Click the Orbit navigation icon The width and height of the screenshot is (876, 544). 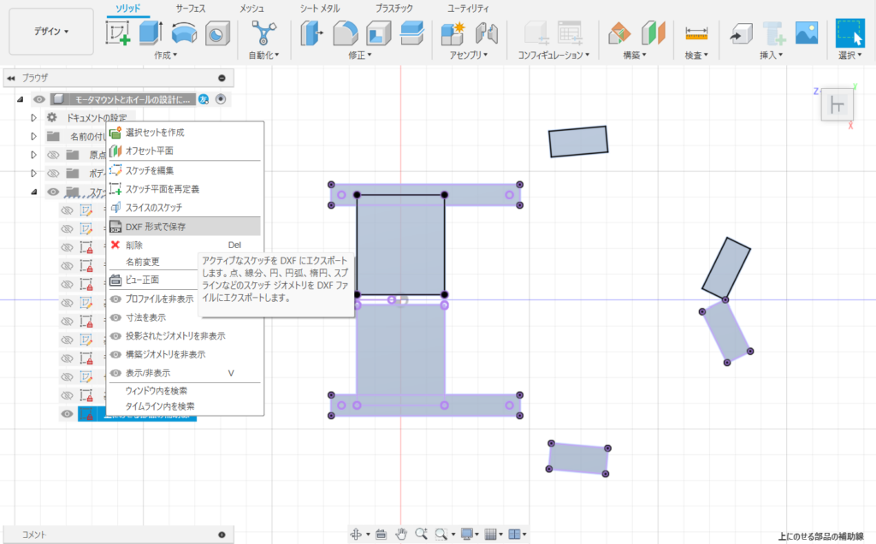[x=356, y=534]
